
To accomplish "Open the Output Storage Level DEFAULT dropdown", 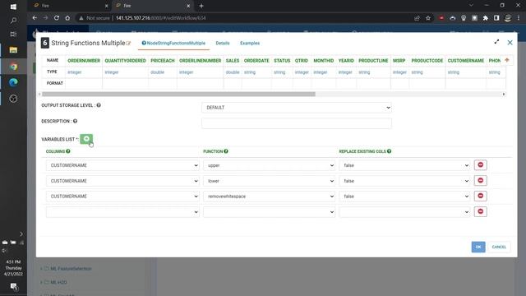I will click(x=297, y=108).
